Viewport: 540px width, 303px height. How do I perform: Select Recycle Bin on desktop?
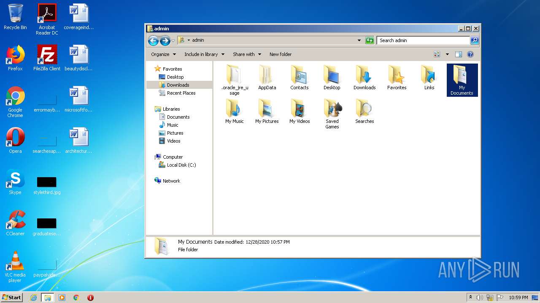pos(15,17)
